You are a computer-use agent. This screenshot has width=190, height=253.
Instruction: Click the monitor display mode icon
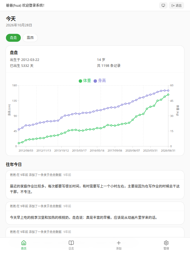163,6
